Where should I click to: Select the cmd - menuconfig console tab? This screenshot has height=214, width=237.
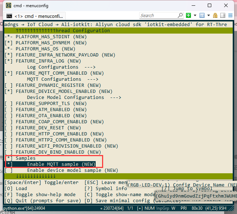35,16
